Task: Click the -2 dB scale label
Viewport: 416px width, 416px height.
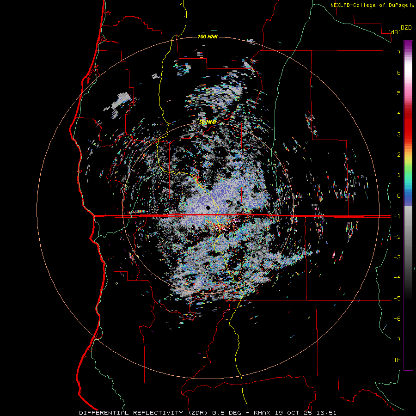Action: tap(397, 237)
